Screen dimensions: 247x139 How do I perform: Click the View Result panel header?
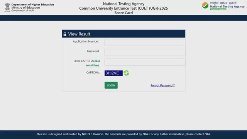123,34
